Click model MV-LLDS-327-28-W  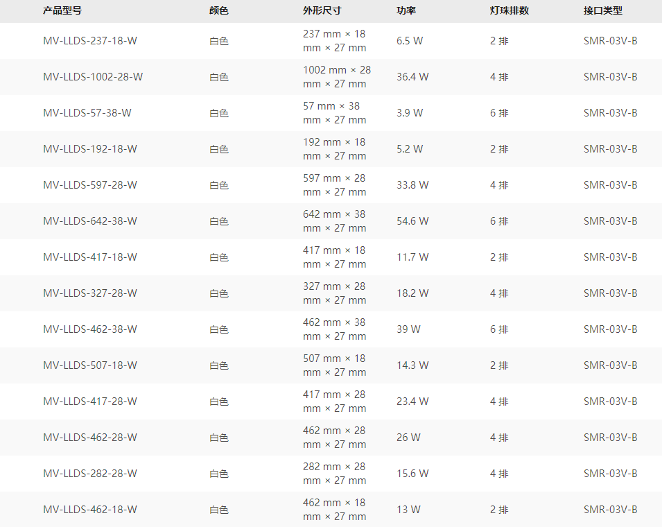(90, 293)
